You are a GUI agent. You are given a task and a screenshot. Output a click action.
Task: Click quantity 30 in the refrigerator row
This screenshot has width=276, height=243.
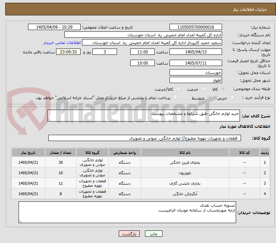[61, 162]
